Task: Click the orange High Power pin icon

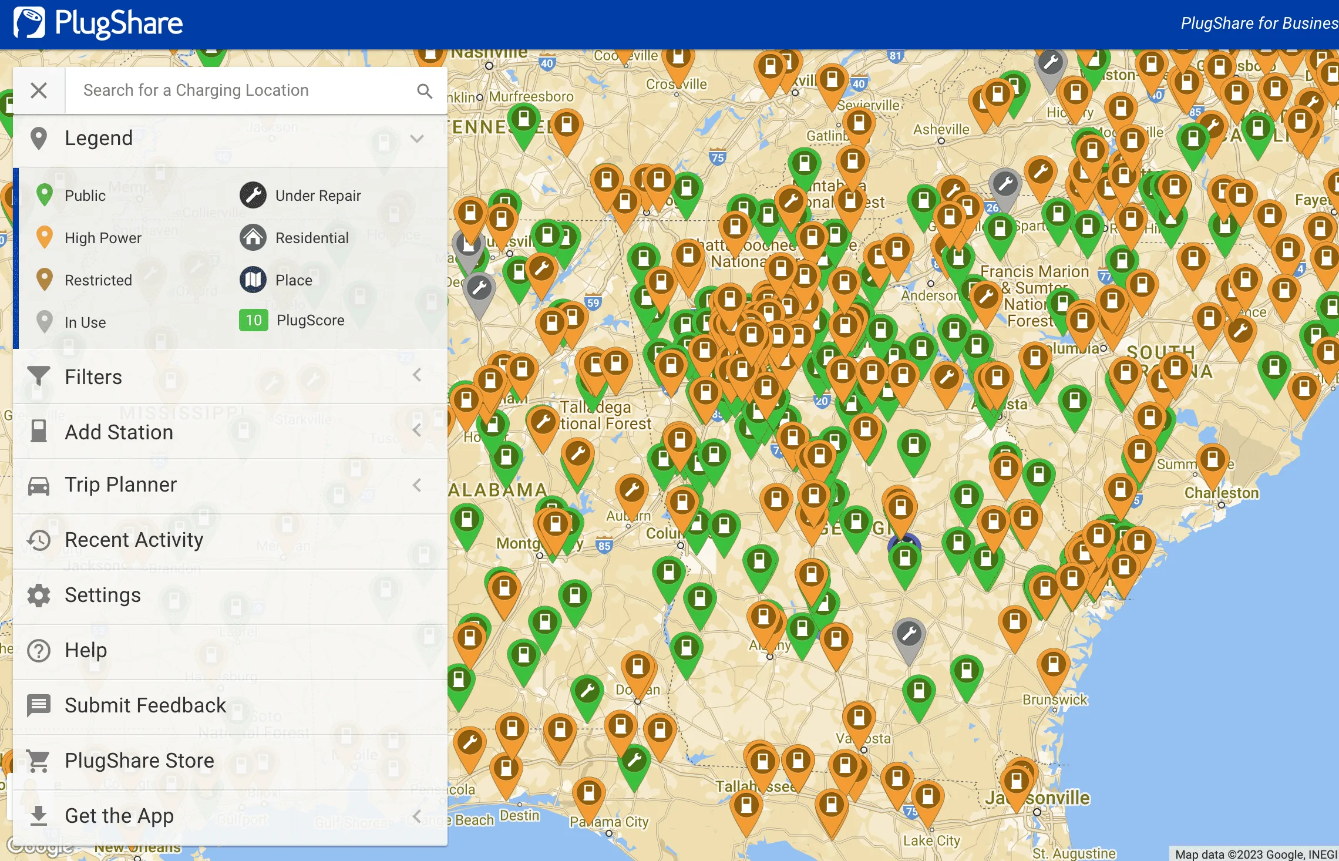Action: (45, 237)
